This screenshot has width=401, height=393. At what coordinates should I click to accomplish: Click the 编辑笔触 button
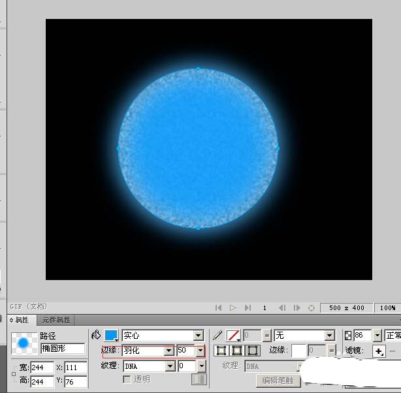278,381
